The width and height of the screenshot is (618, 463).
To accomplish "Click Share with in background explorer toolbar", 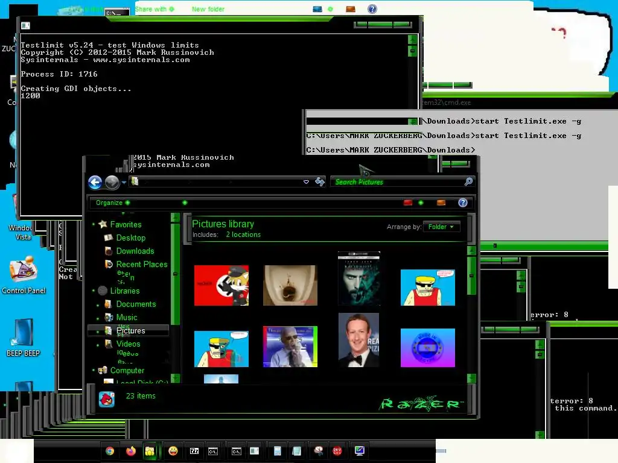I will 154,9.
